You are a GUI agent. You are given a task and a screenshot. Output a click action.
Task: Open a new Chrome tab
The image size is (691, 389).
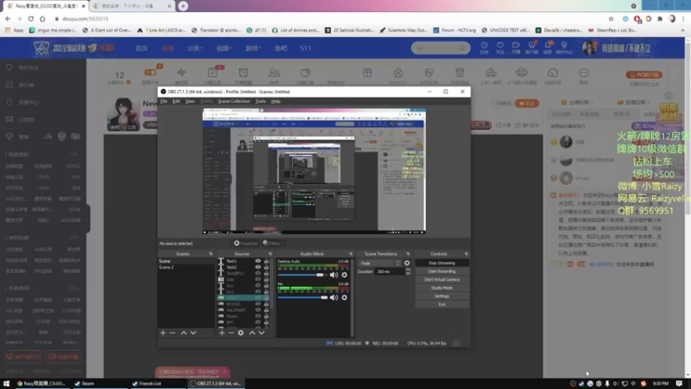click(x=183, y=6)
